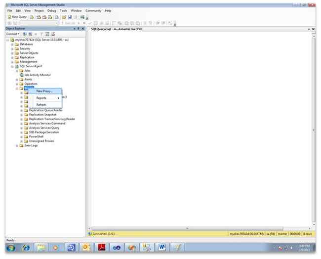
Task: Select the Job Activity Monitor item
Action: click(x=38, y=75)
